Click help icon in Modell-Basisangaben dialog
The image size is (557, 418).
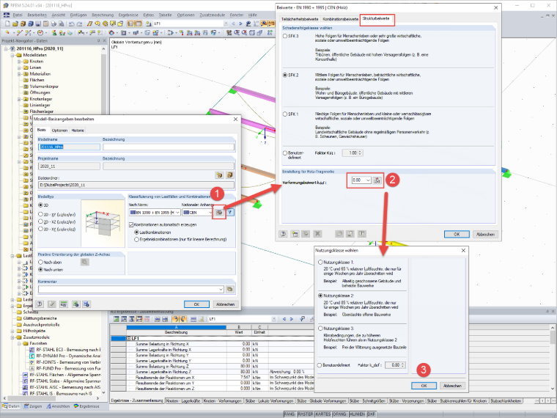coord(40,304)
